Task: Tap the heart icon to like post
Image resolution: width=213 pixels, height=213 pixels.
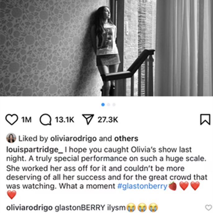Action: tap(12, 120)
